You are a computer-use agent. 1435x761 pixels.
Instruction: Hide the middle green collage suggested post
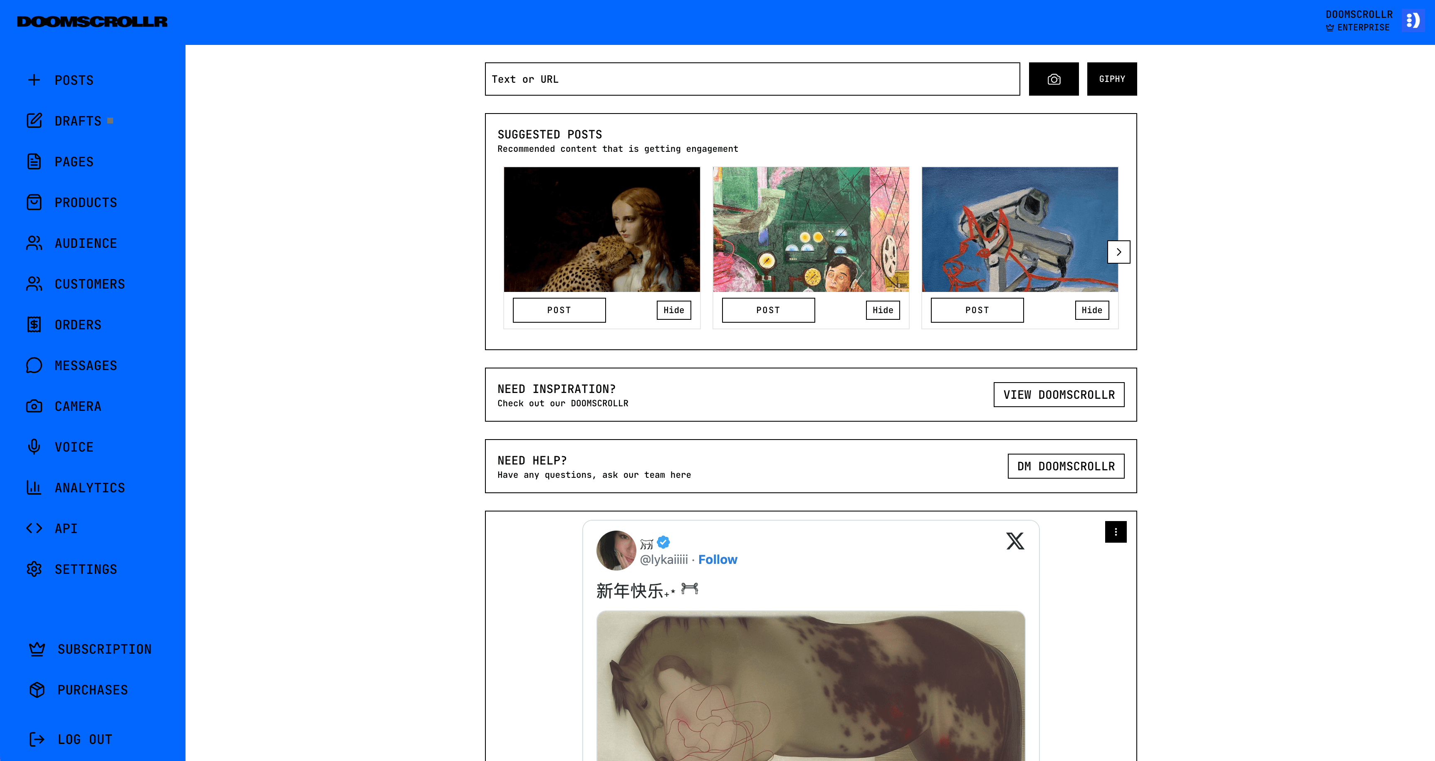point(882,310)
